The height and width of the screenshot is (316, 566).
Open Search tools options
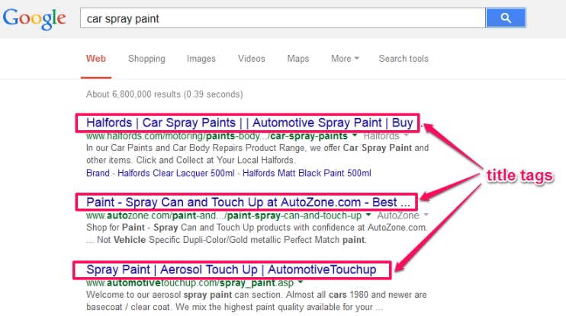click(404, 59)
